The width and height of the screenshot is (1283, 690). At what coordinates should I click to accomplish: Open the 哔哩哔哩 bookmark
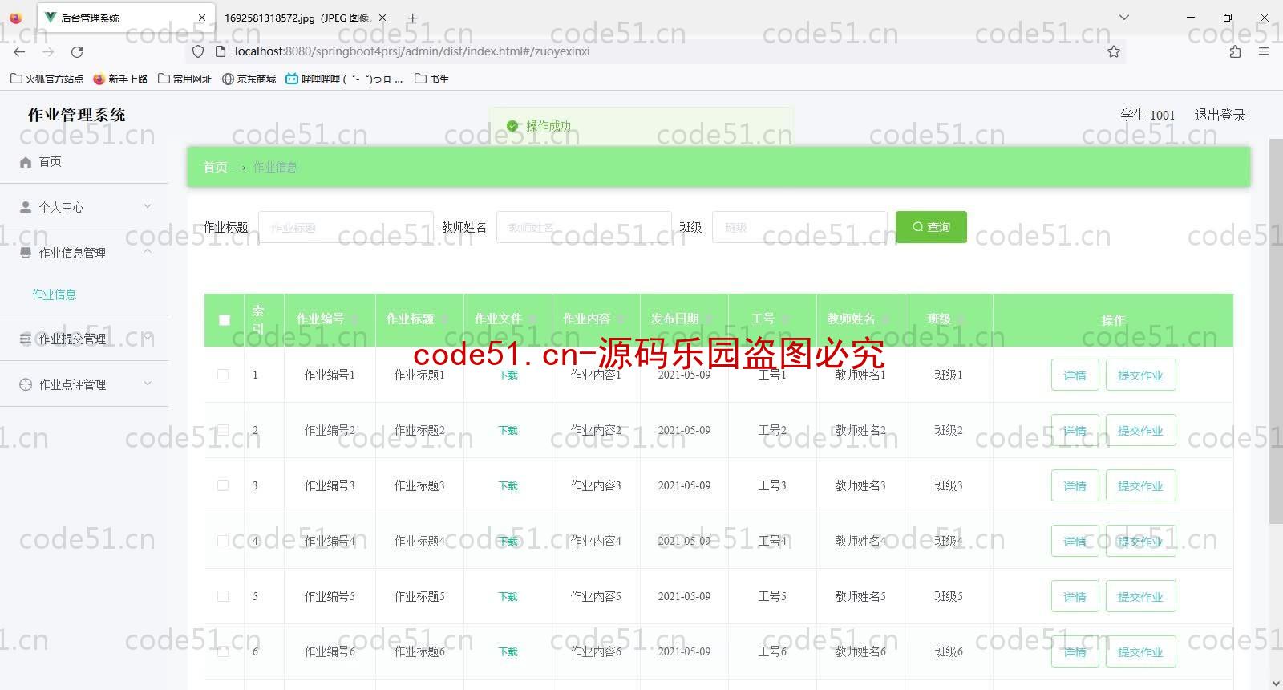[x=344, y=79]
